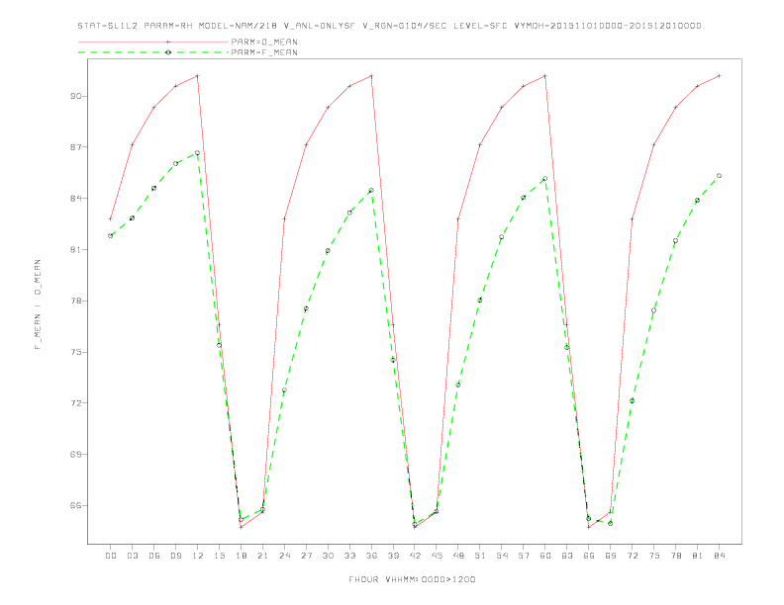Click the y-axis tick label 72
Viewport: 784px width, 605px height.
[x=75, y=402]
